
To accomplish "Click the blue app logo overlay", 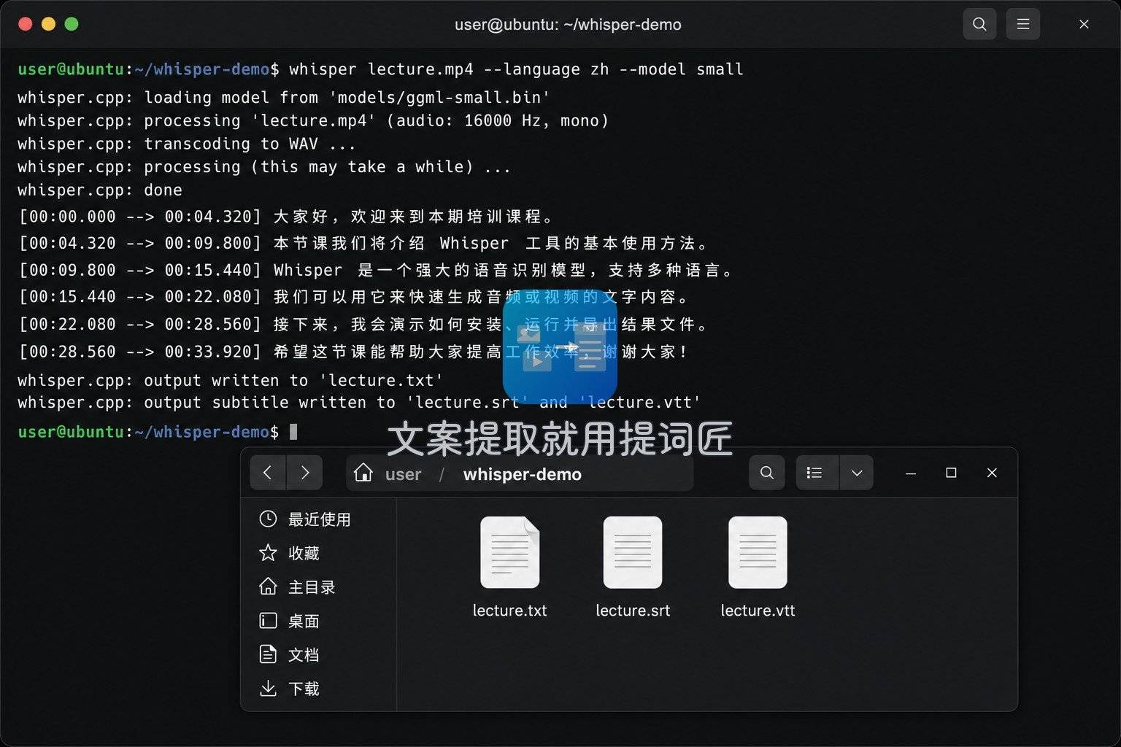I will click(x=560, y=346).
